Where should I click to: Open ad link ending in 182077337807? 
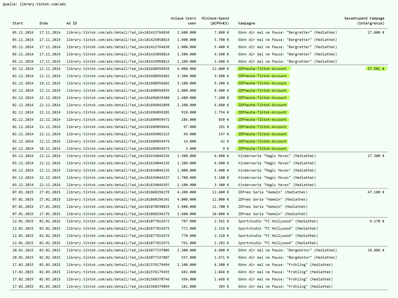[x=118, y=258]
